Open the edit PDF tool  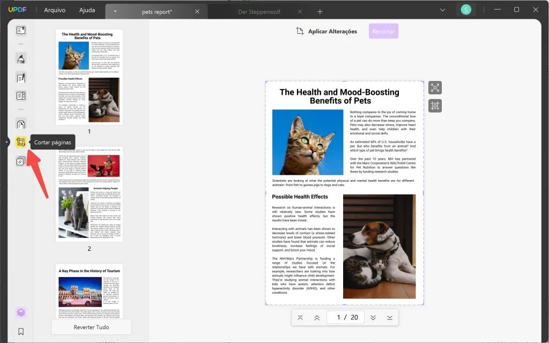tap(20, 77)
